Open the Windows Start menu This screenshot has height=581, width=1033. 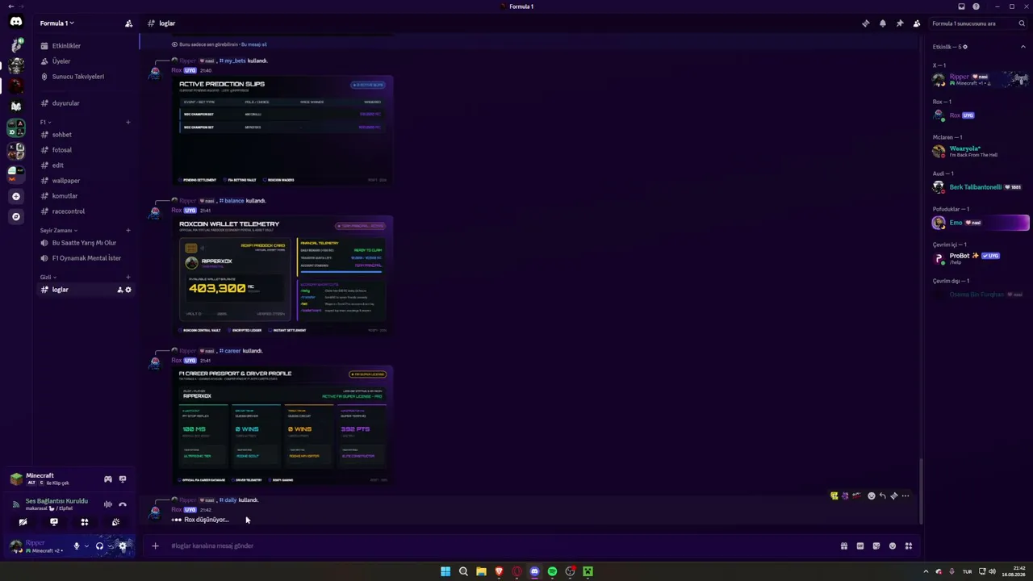point(445,571)
